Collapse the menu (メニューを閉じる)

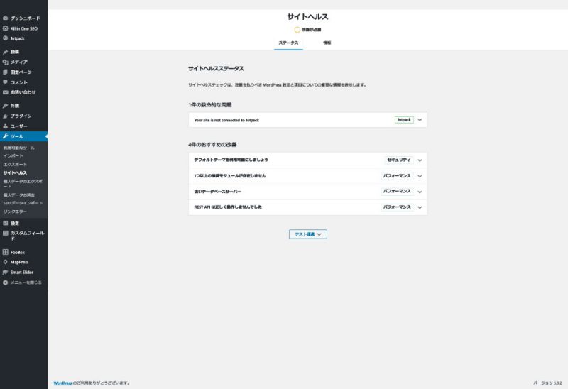click(26, 282)
